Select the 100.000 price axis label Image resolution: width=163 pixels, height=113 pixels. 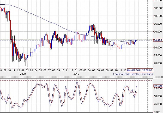point(158,16)
